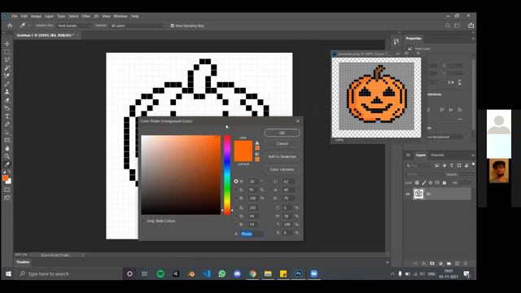Image resolution: width=521 pixels, height=293 pixels.
Task: Click the hex color input field
Action: 252,234
